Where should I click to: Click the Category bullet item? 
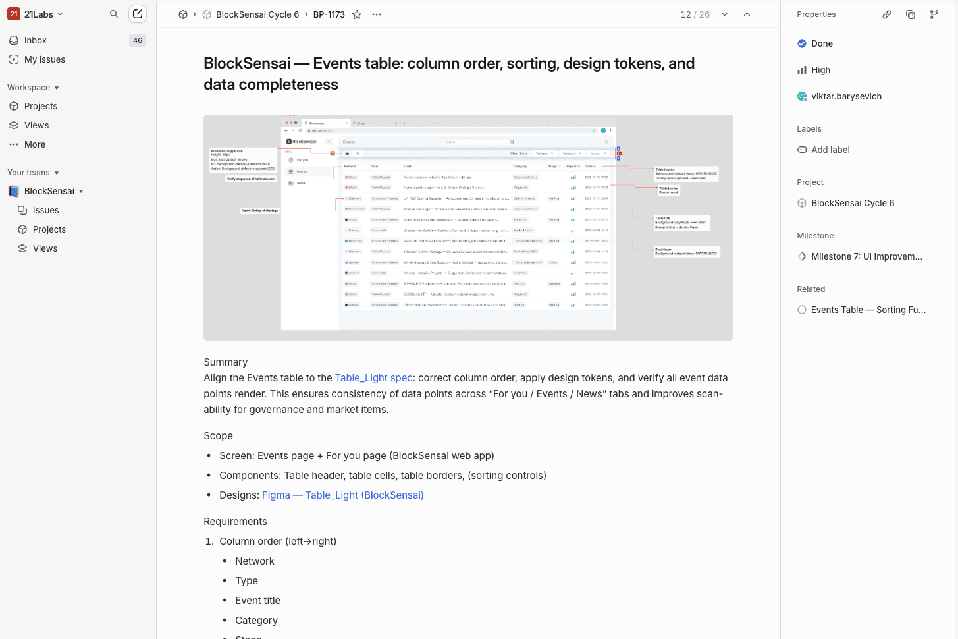pos(256,621)
